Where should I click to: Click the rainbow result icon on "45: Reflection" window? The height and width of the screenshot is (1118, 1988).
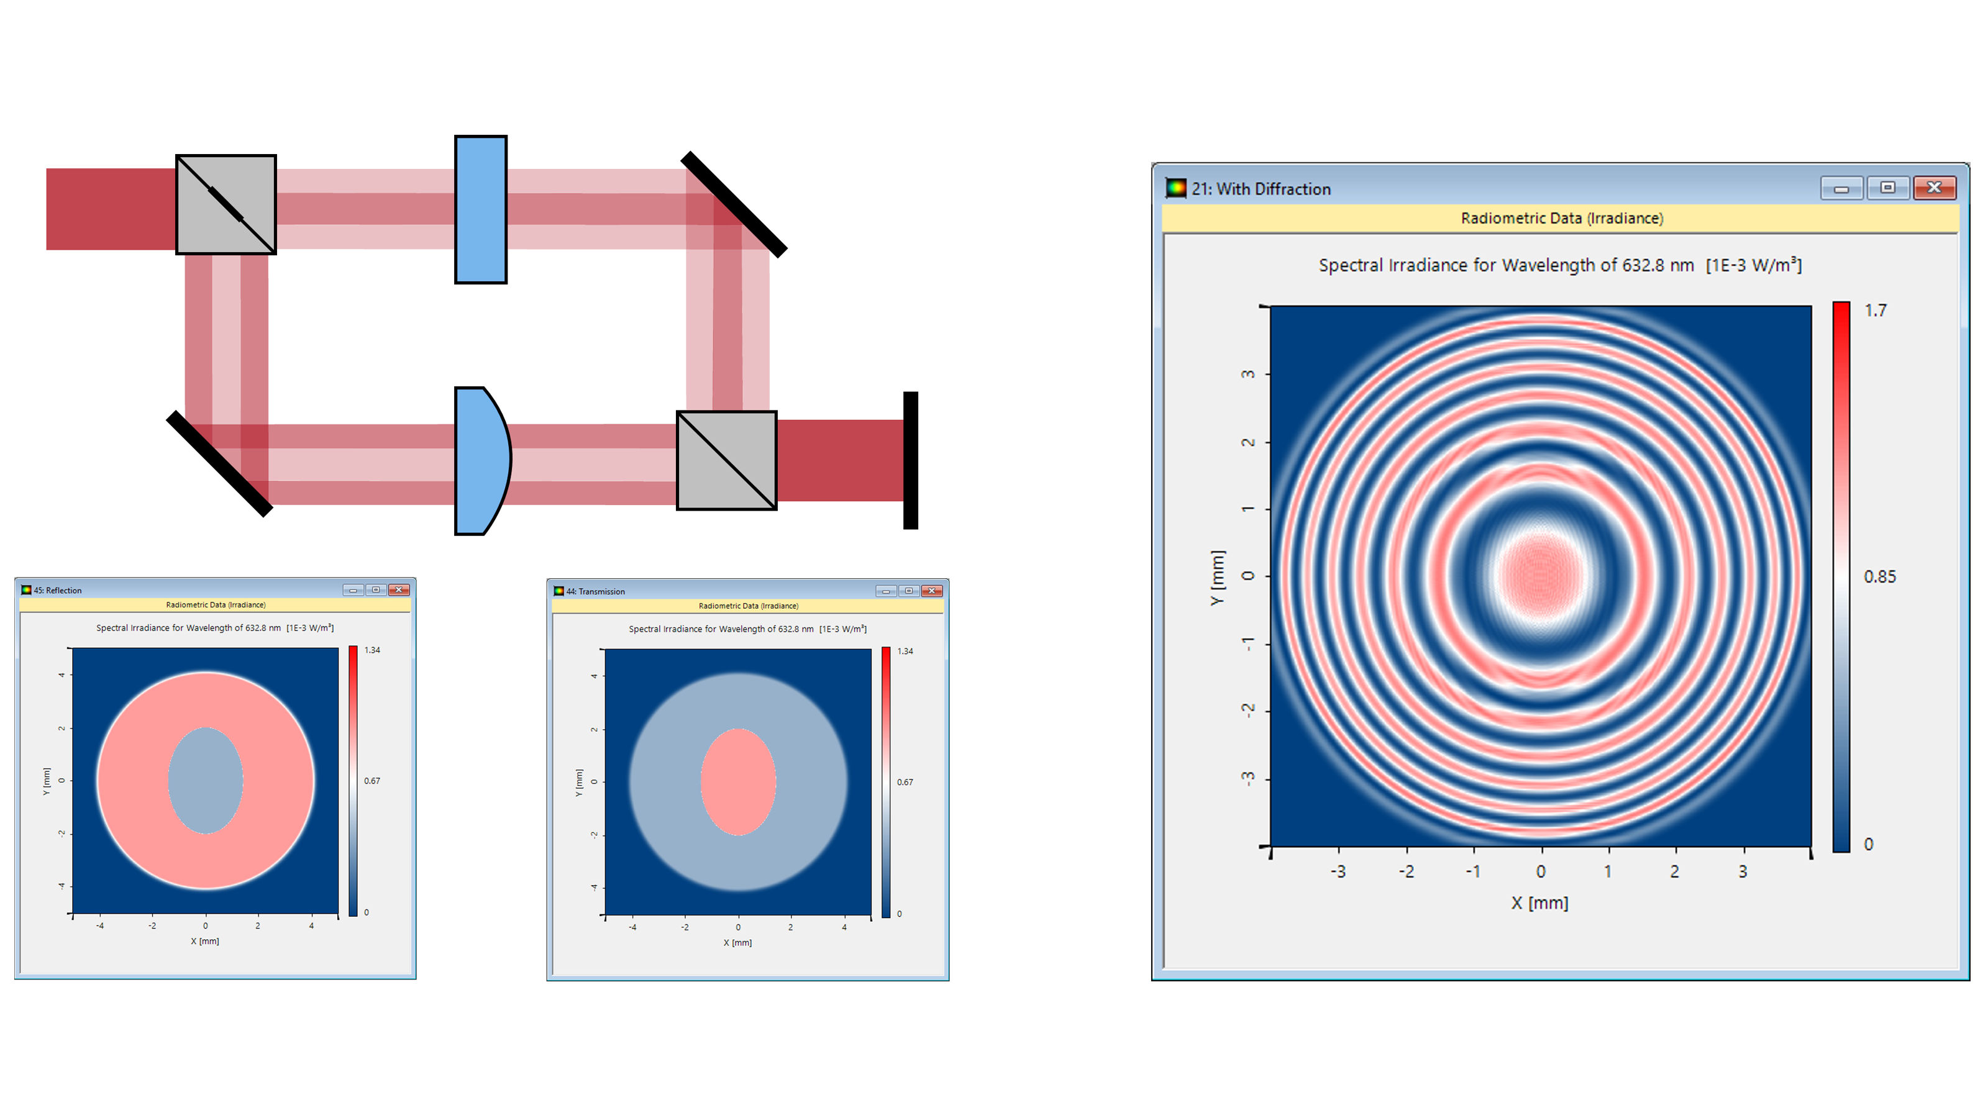click(26, 589)
